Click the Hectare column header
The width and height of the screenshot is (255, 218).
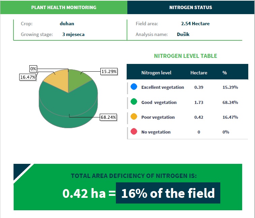pos(199,73)
